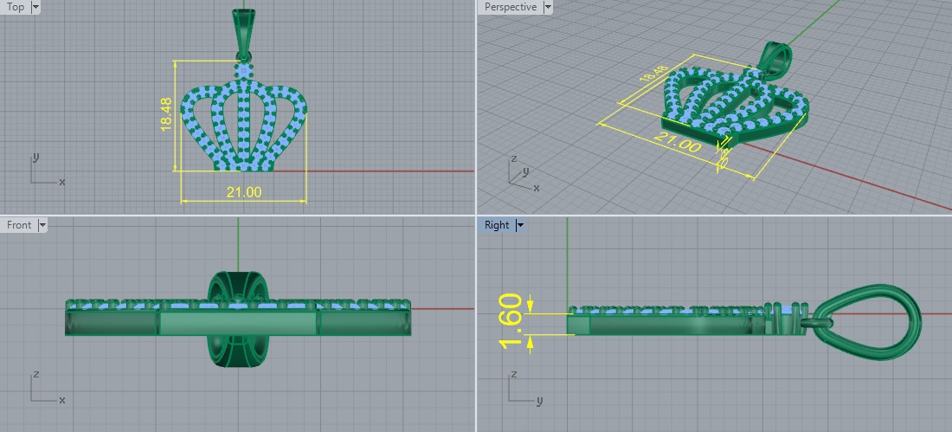This screenshot has height=432, width=952.
Task: Select the 18.48 dimension in Perspective view
Action: tap(654, 73)
